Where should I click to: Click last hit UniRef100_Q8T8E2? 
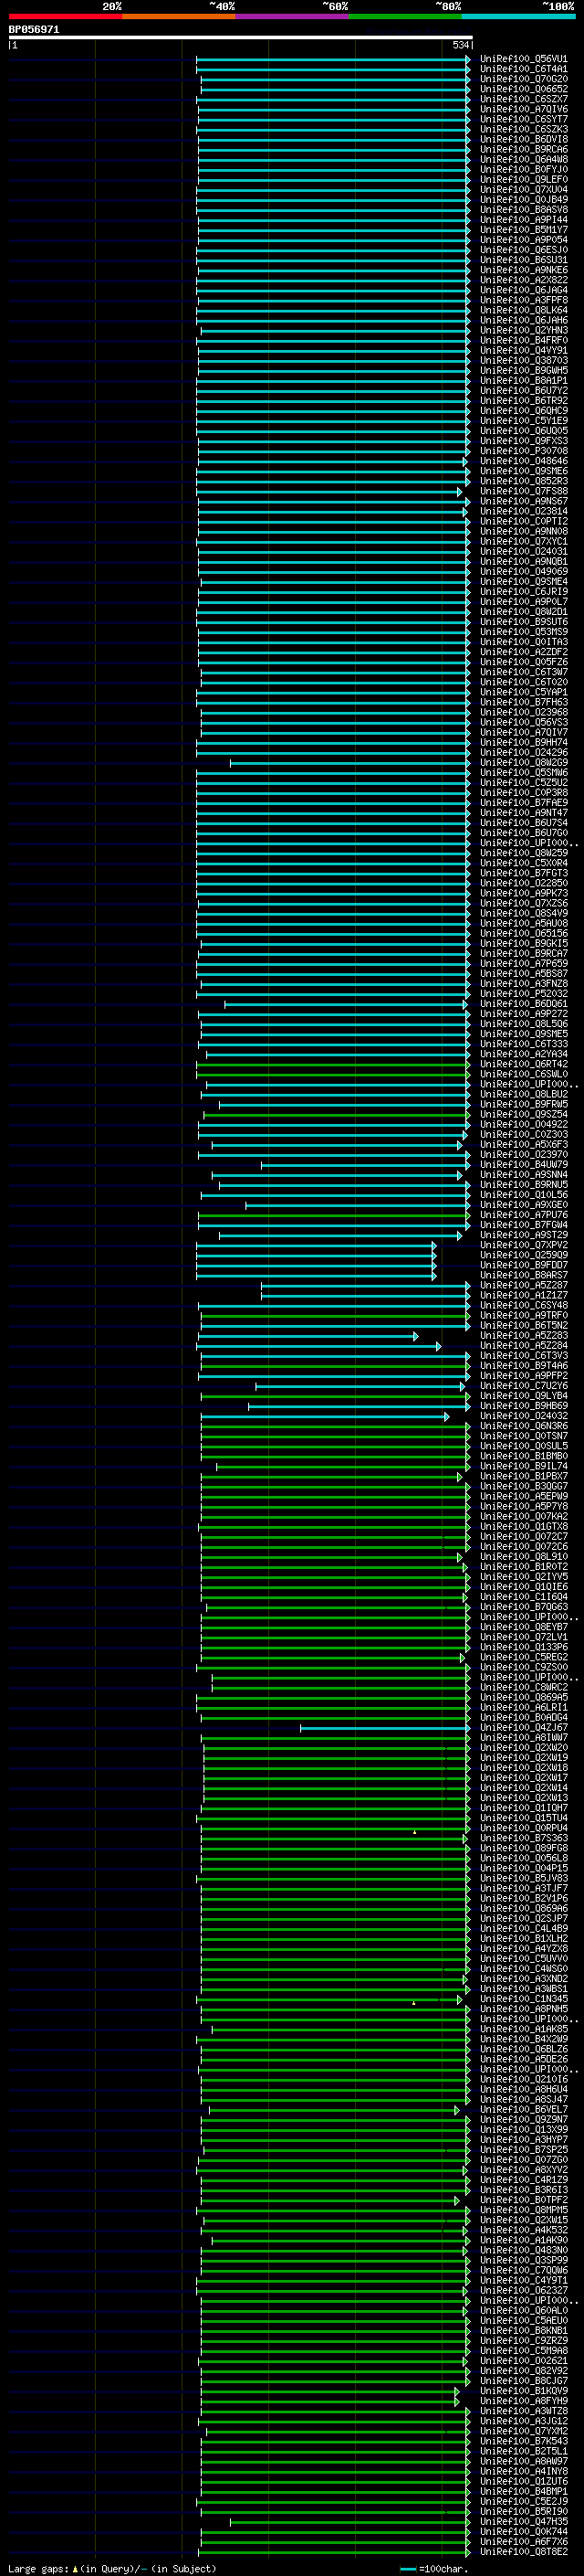coord(523,2552)
